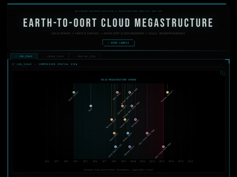Select the orange Jupiter Orbit marker
Viewport: 237px width, 177px height.
click(122, 106)
